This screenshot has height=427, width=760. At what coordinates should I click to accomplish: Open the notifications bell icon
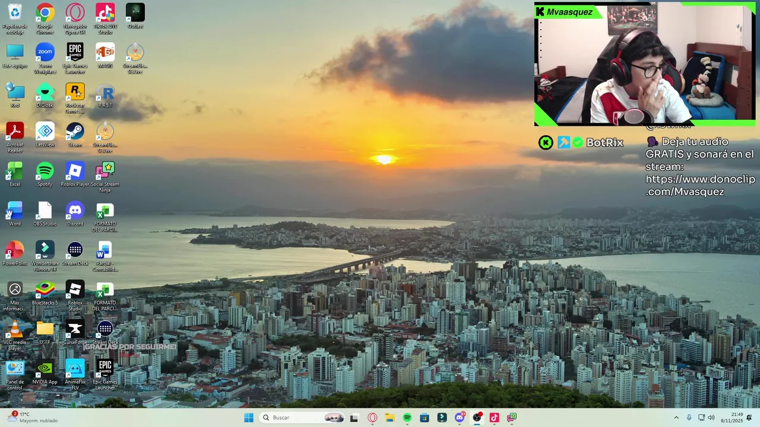pyautogui.click(x=749, y=418)
